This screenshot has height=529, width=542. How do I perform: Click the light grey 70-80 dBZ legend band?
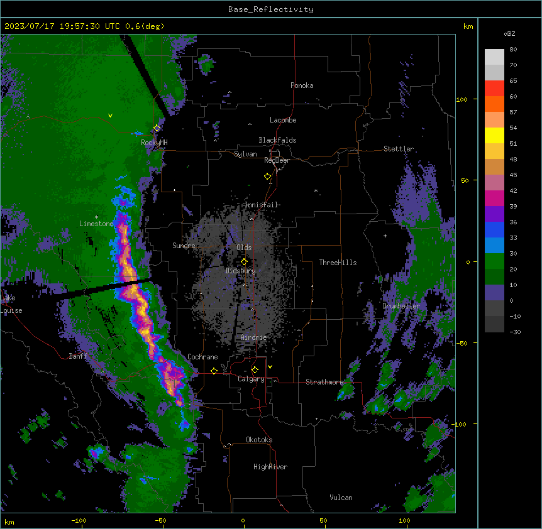(x=494, y=57)
